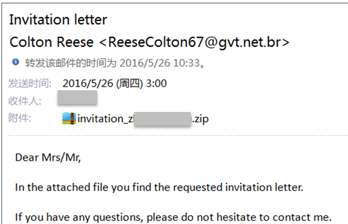Select the redacted recipient box
Screen dimensions: 348x224
tap(77, 98)
